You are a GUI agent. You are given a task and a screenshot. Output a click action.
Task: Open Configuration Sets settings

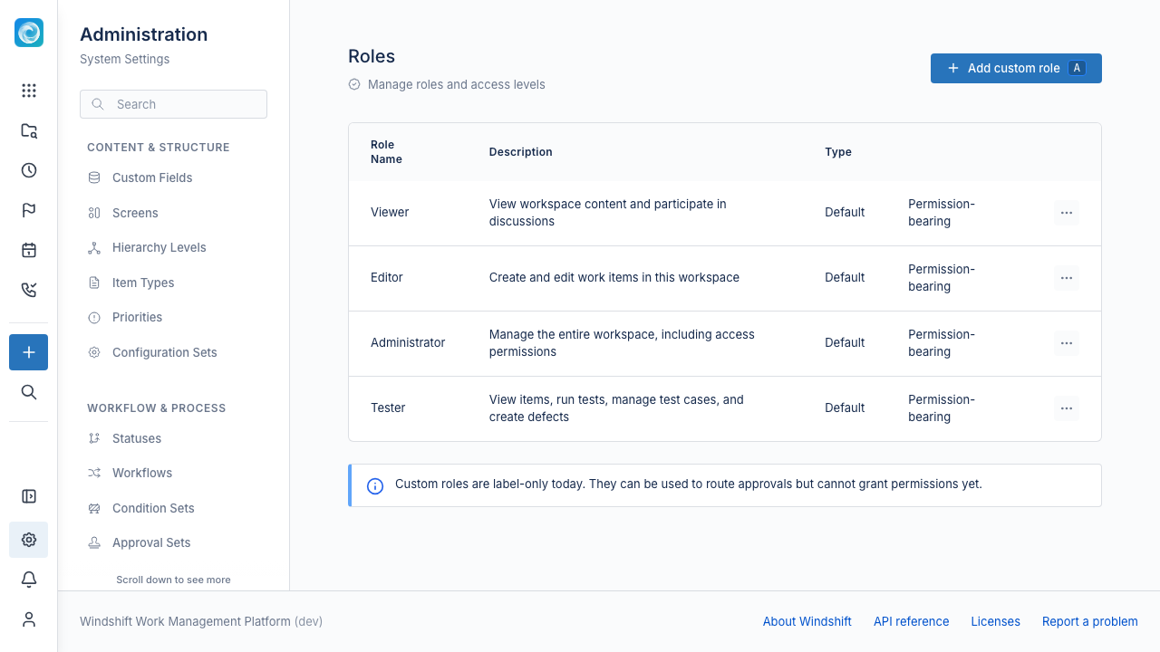pyautogui.click(x=173, y=352)
